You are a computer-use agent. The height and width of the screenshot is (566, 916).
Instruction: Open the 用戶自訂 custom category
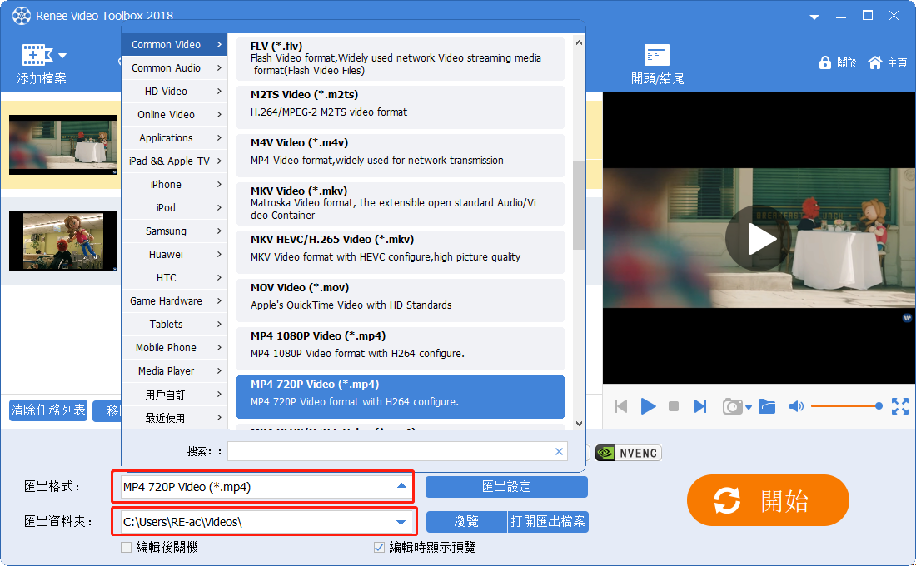174,395
